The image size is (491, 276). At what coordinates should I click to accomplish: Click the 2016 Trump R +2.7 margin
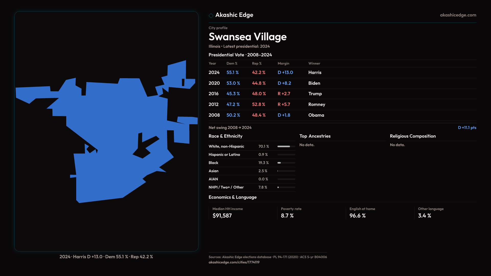[284, 94]
